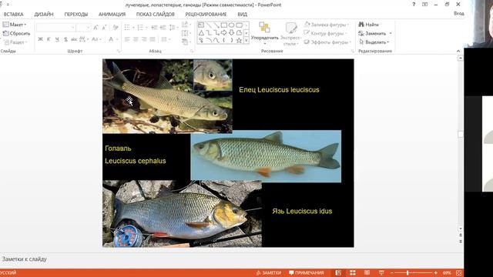Toggle strikethrough (abc) formatting
The width and height of the screenshot is (493, 277).
[74, 39]
